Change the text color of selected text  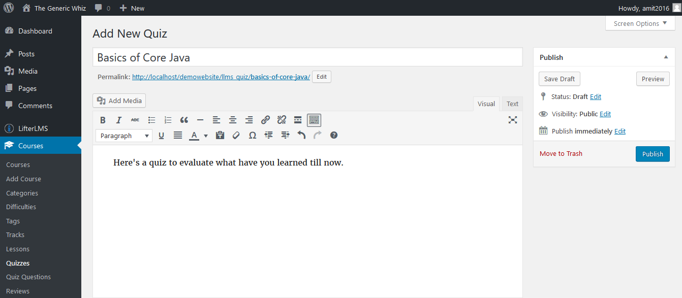(x=194, y=135)
